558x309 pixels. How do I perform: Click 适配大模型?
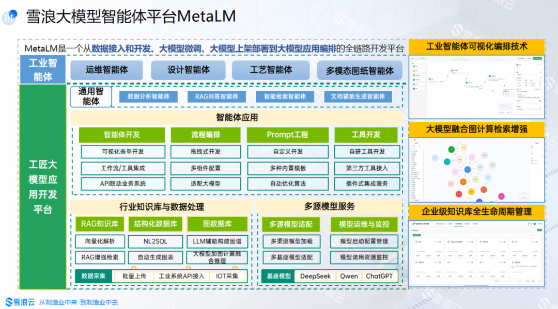[x=205, y=184]
